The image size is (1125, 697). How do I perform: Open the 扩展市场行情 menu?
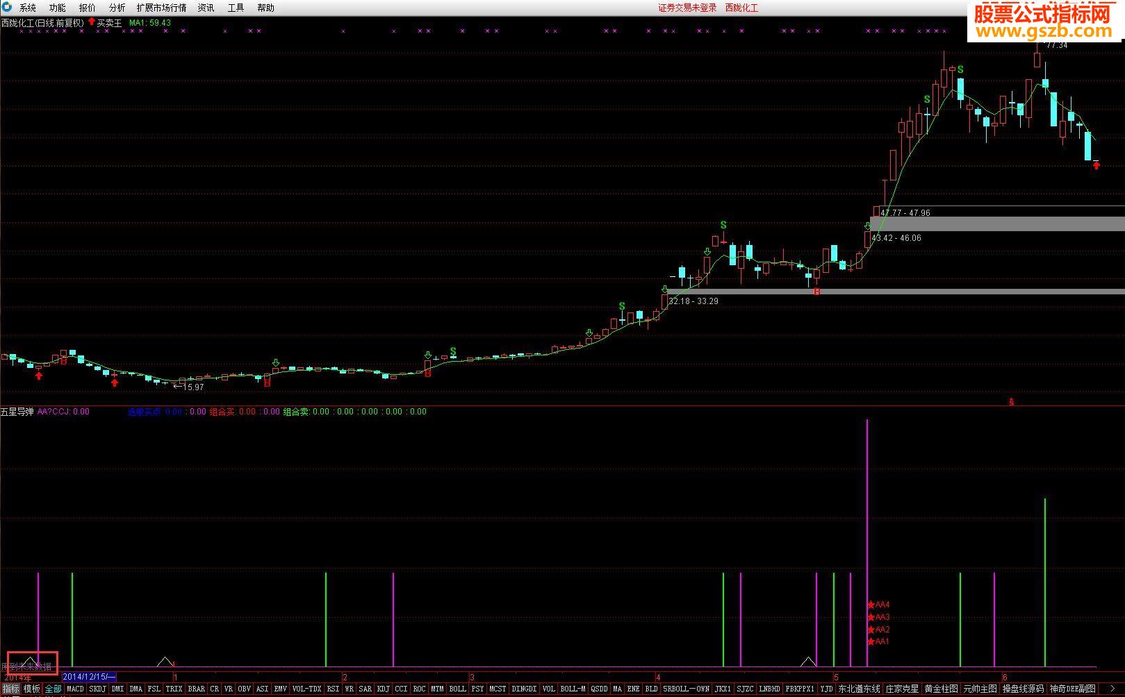click(161, 8)
